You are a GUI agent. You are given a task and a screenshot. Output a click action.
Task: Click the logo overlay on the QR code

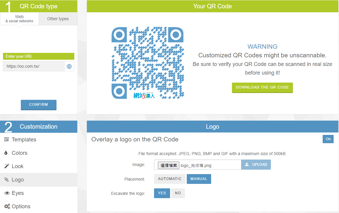pos(144,95)
